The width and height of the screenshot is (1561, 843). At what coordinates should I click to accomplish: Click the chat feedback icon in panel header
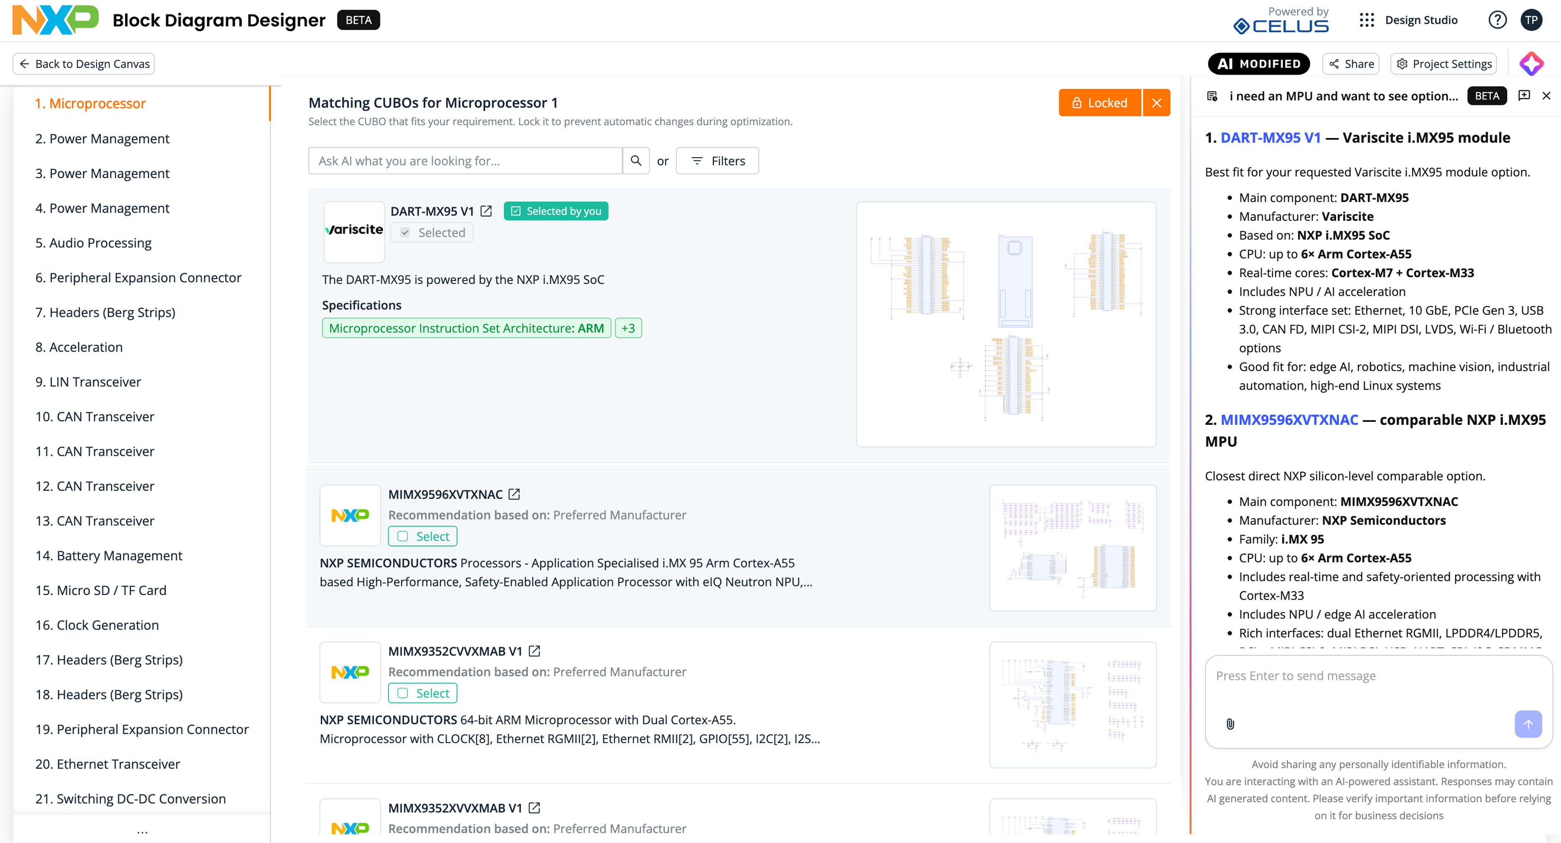[x=1524, y=96]
